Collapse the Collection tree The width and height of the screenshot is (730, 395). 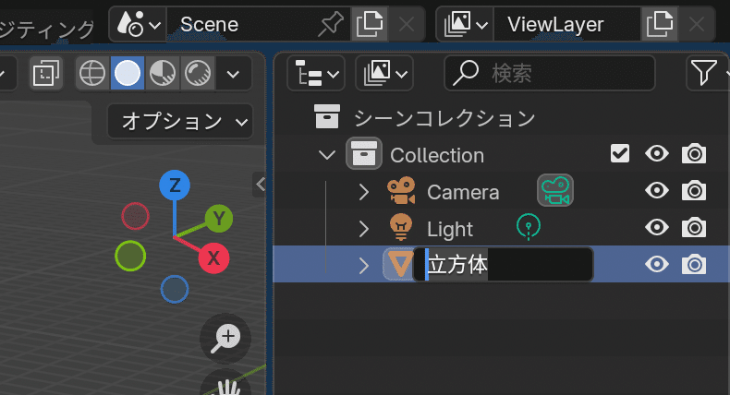327,154
